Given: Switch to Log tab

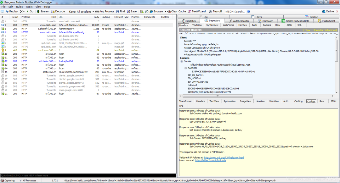Looking at the screenshot, I should point(204,17).
